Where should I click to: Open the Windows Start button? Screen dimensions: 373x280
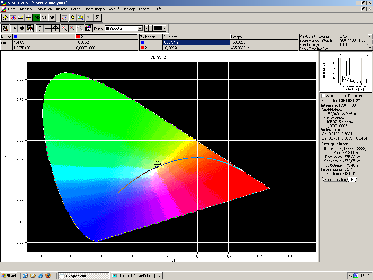pyautogui.click(x=9, y=276)
